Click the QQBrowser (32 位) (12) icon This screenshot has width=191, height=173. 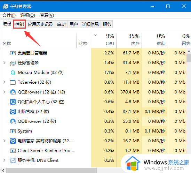tap(13, 92)
